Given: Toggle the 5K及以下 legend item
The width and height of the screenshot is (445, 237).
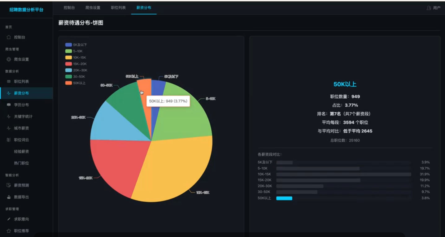Looking at the screenshot, I should click(x=76, y=45).
